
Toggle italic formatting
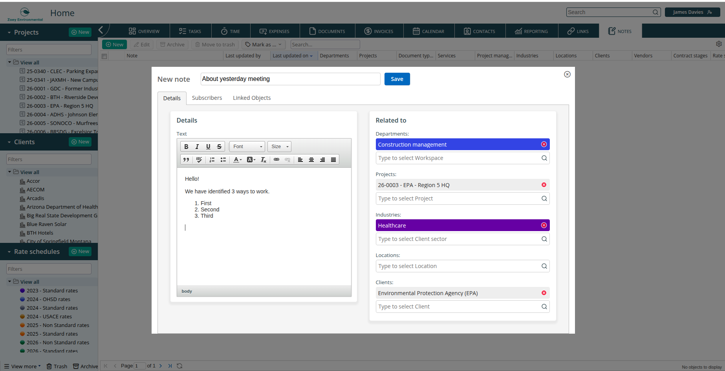pos(197,147)
